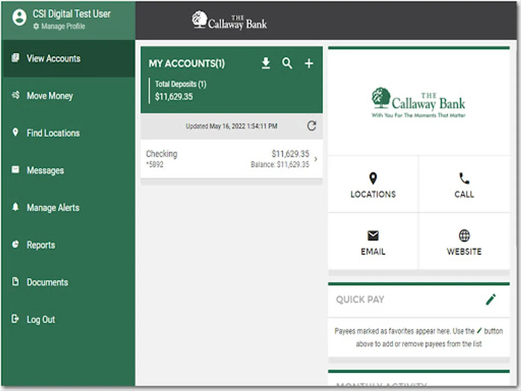Screen dimensions: 521x391
Task: Go to Find Locations in the sidebar
Action: pos(69,133)
